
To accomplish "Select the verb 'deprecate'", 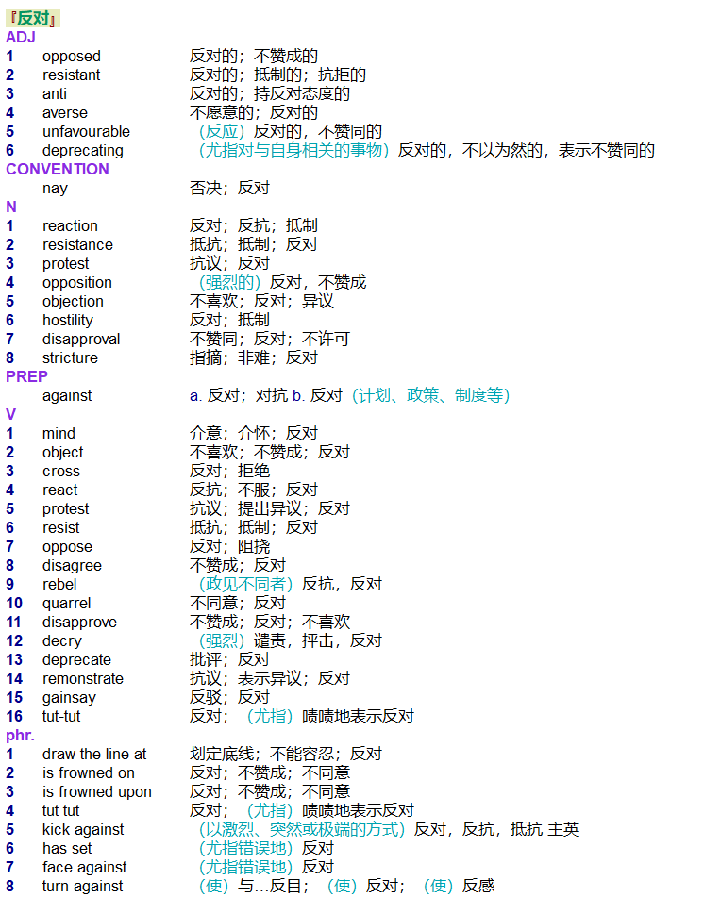I will click(x=76, y=660).
